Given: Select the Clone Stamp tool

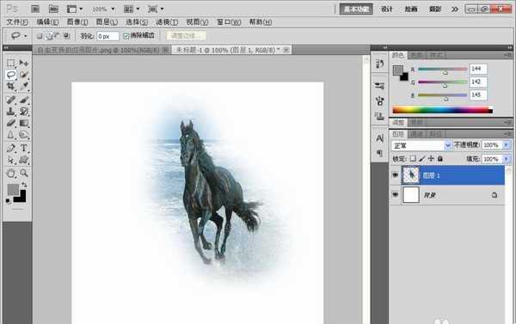Looking at the screenshot, I should pyautogui.click(x=11, y=111).
